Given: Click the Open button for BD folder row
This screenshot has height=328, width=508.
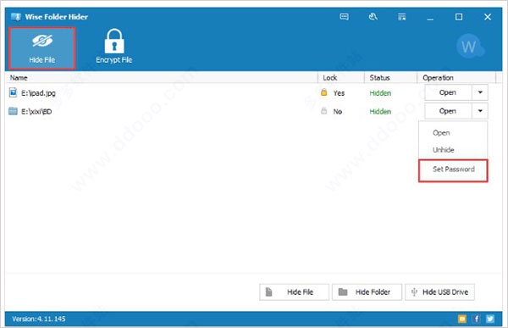Looking at the screenshot, I should 448,111.
